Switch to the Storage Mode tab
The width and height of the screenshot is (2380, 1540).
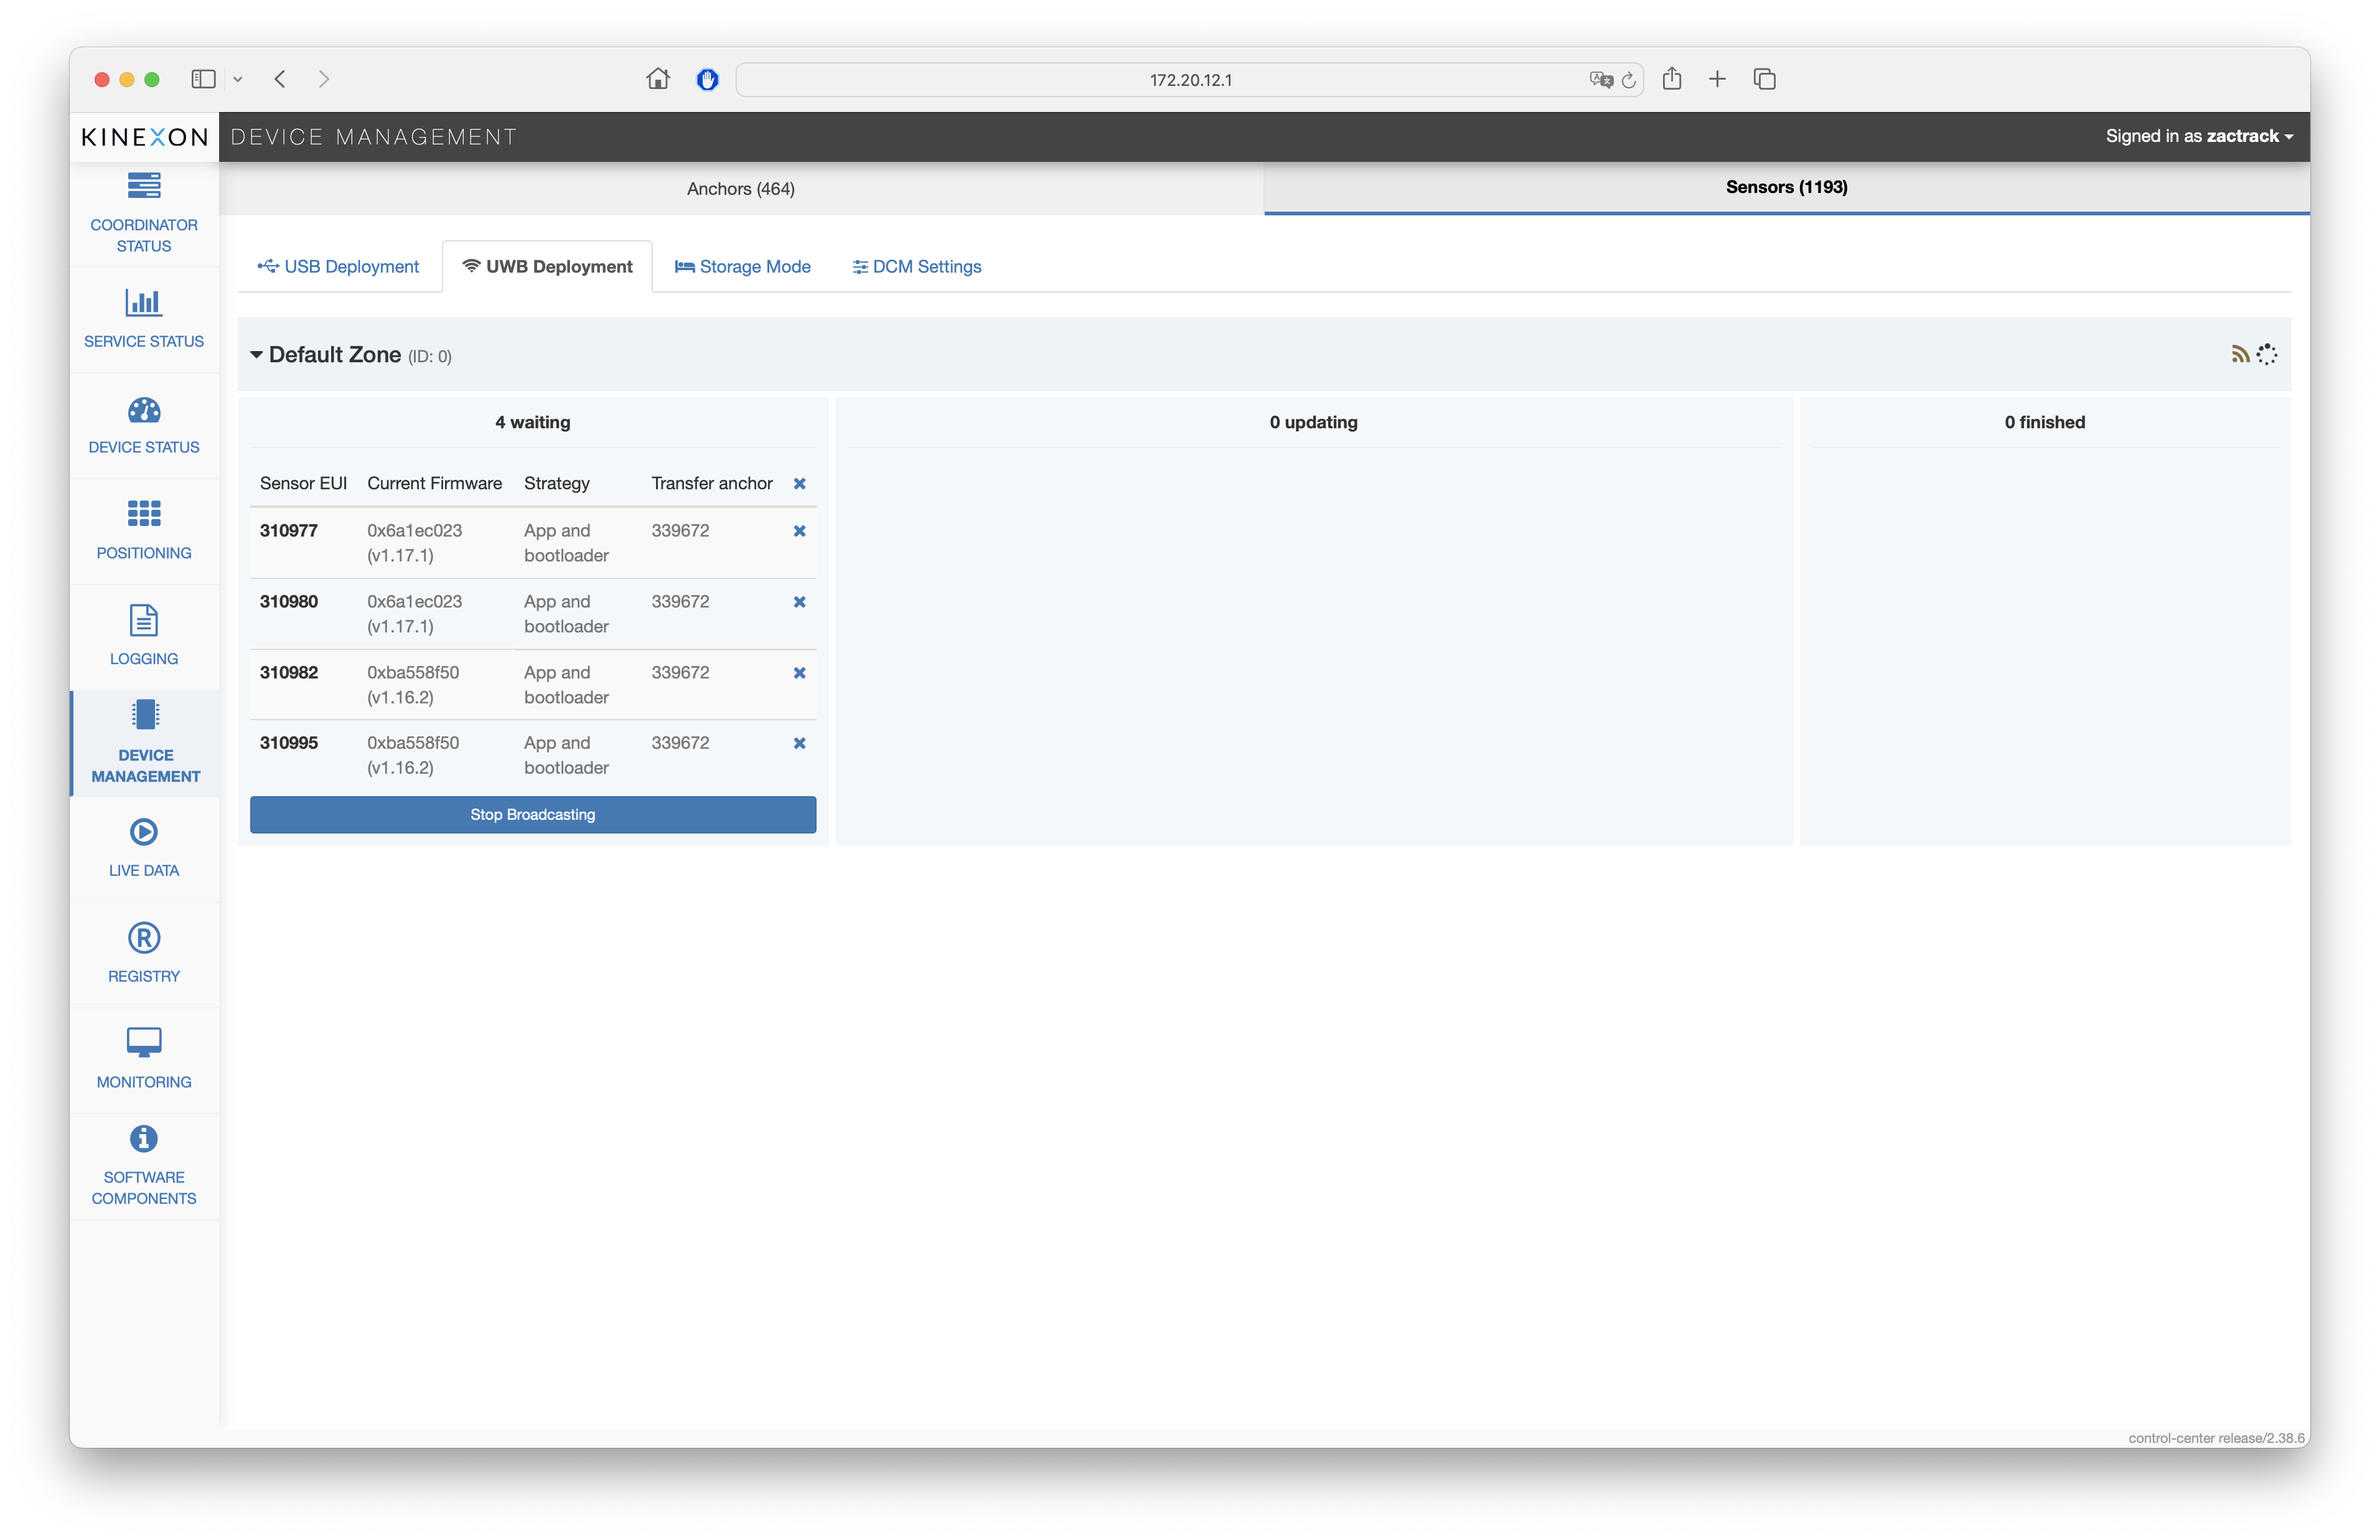click(x=743, y=267)
